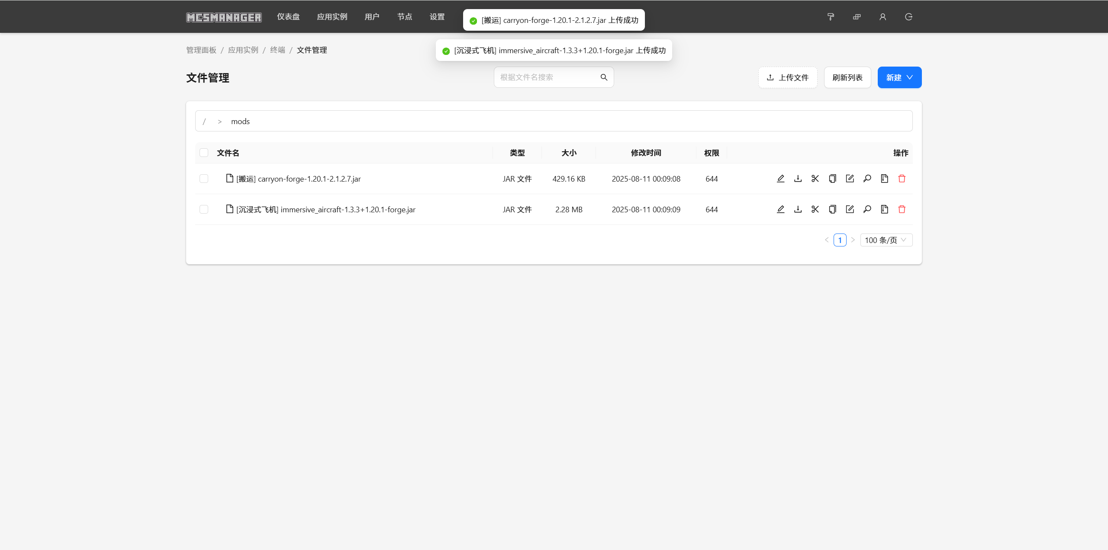Open the 仪表盘 menu
The height and width of the screenshot is (550, 1108).
288,17
